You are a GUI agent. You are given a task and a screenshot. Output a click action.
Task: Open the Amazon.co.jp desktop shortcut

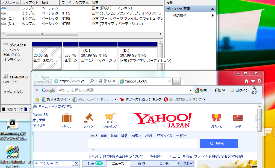(x=13, y=125)
